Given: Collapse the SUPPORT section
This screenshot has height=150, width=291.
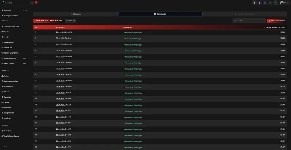Looking at the screenshot, I should (6, 125).
